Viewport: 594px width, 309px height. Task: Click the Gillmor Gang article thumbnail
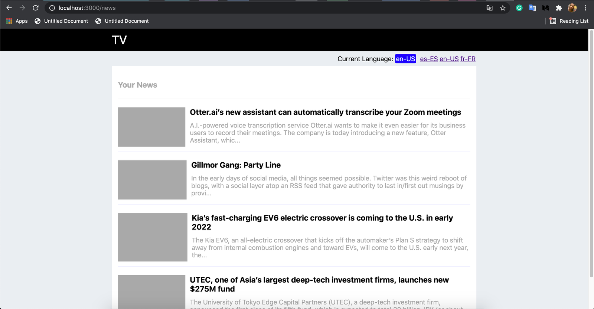pyautogui.click(x=152, y=180)
